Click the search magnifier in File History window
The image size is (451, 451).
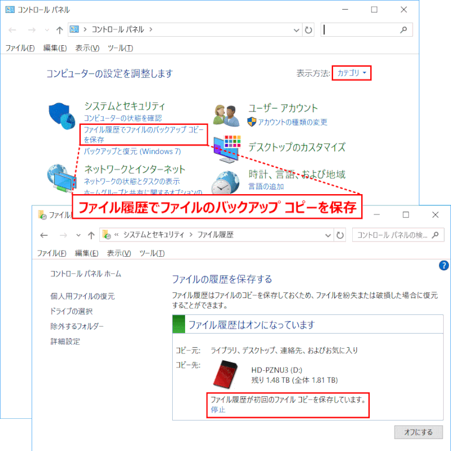[x=435, y=235]
